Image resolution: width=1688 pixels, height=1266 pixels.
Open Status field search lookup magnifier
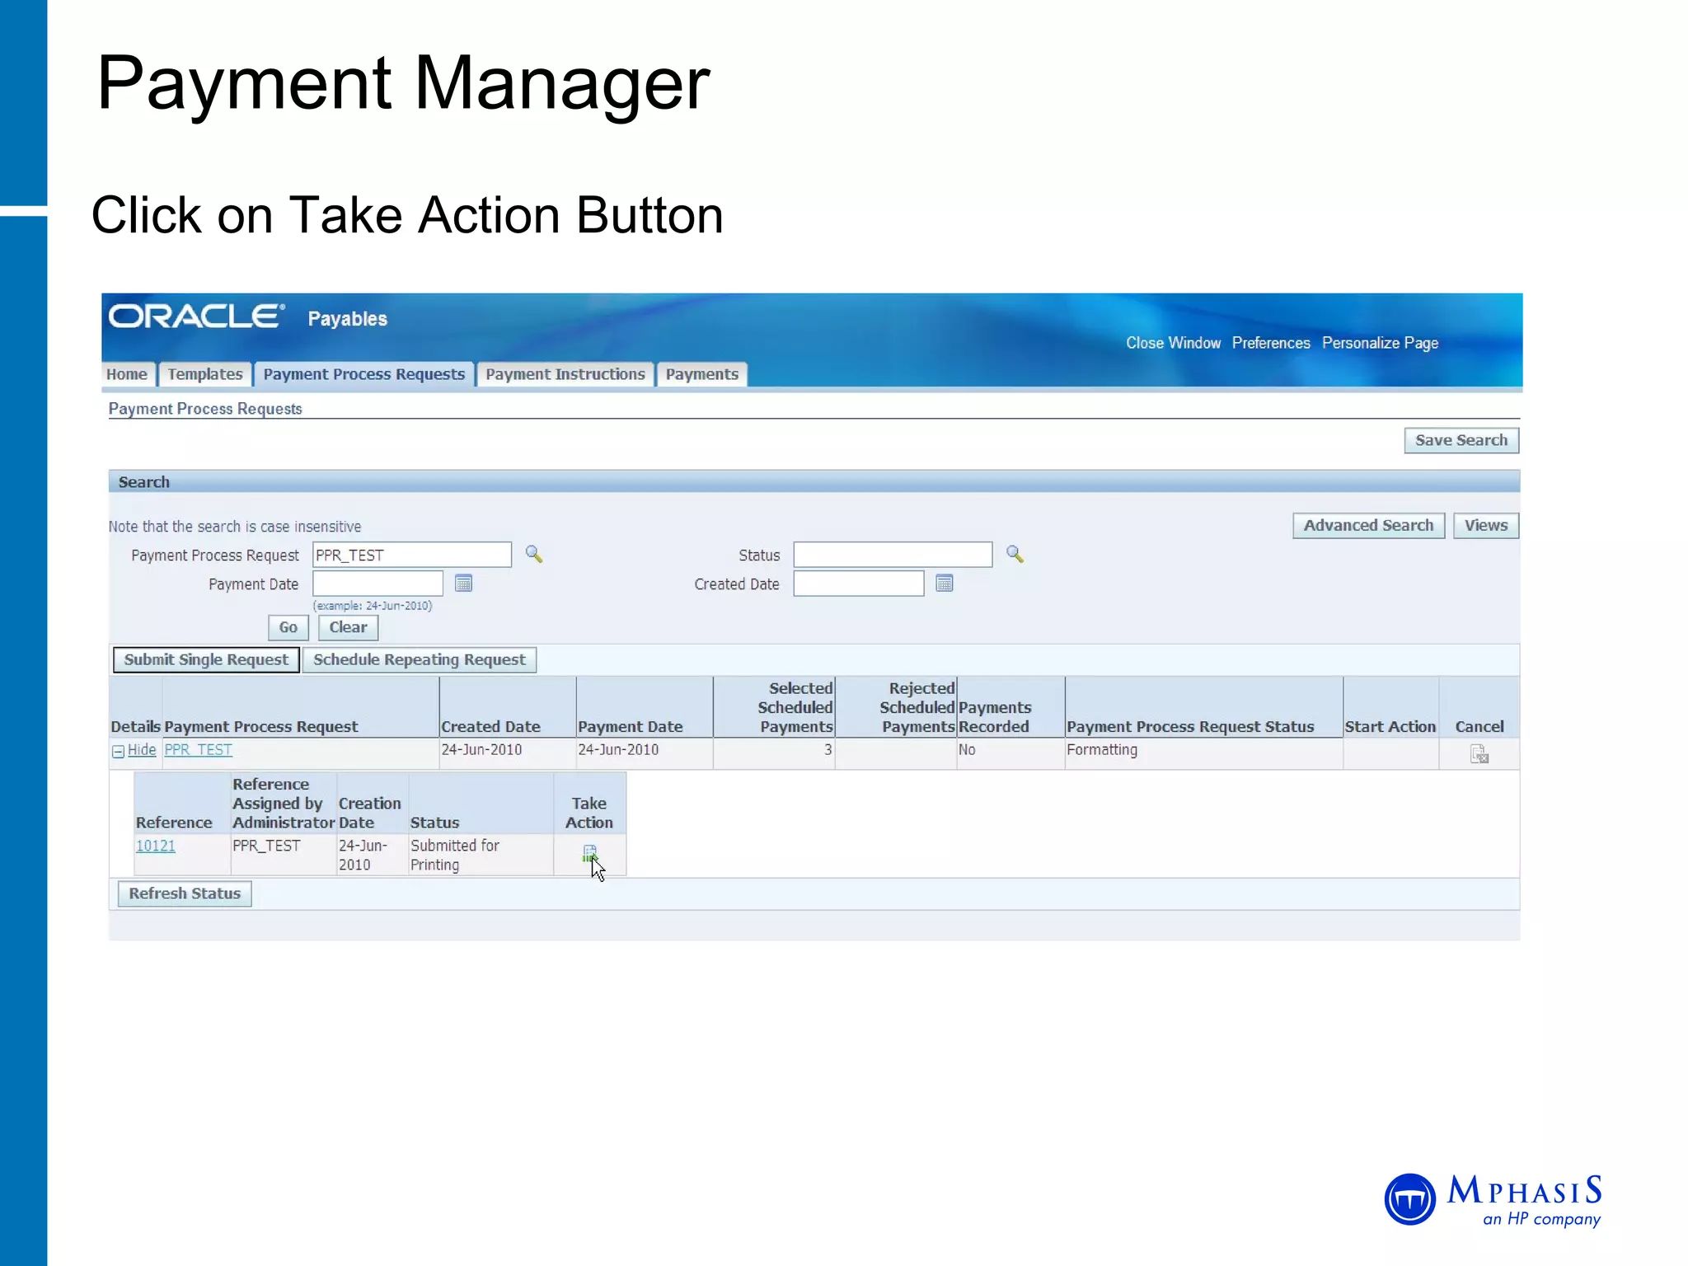pyautogui.click(x=1015, y=554)
